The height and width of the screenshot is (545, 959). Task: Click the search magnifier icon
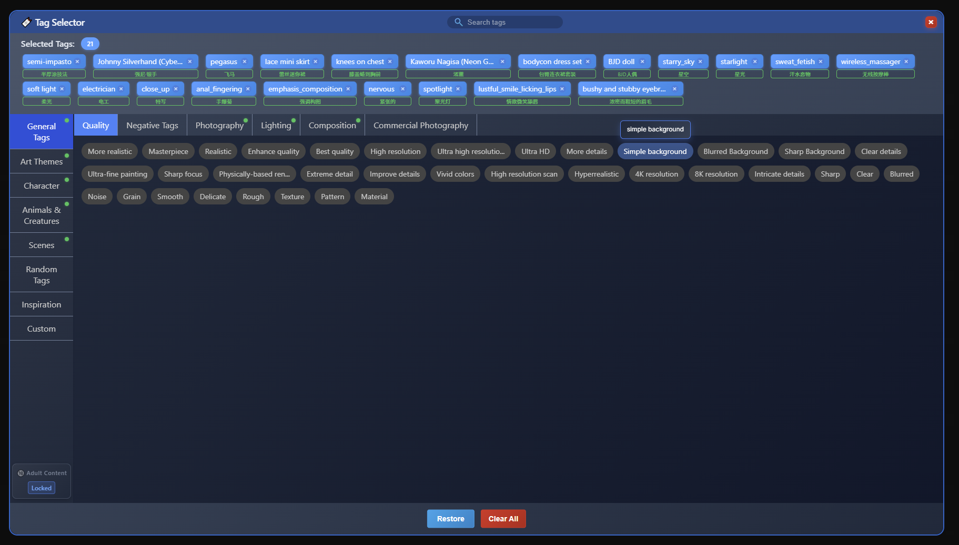coord(458,22)
